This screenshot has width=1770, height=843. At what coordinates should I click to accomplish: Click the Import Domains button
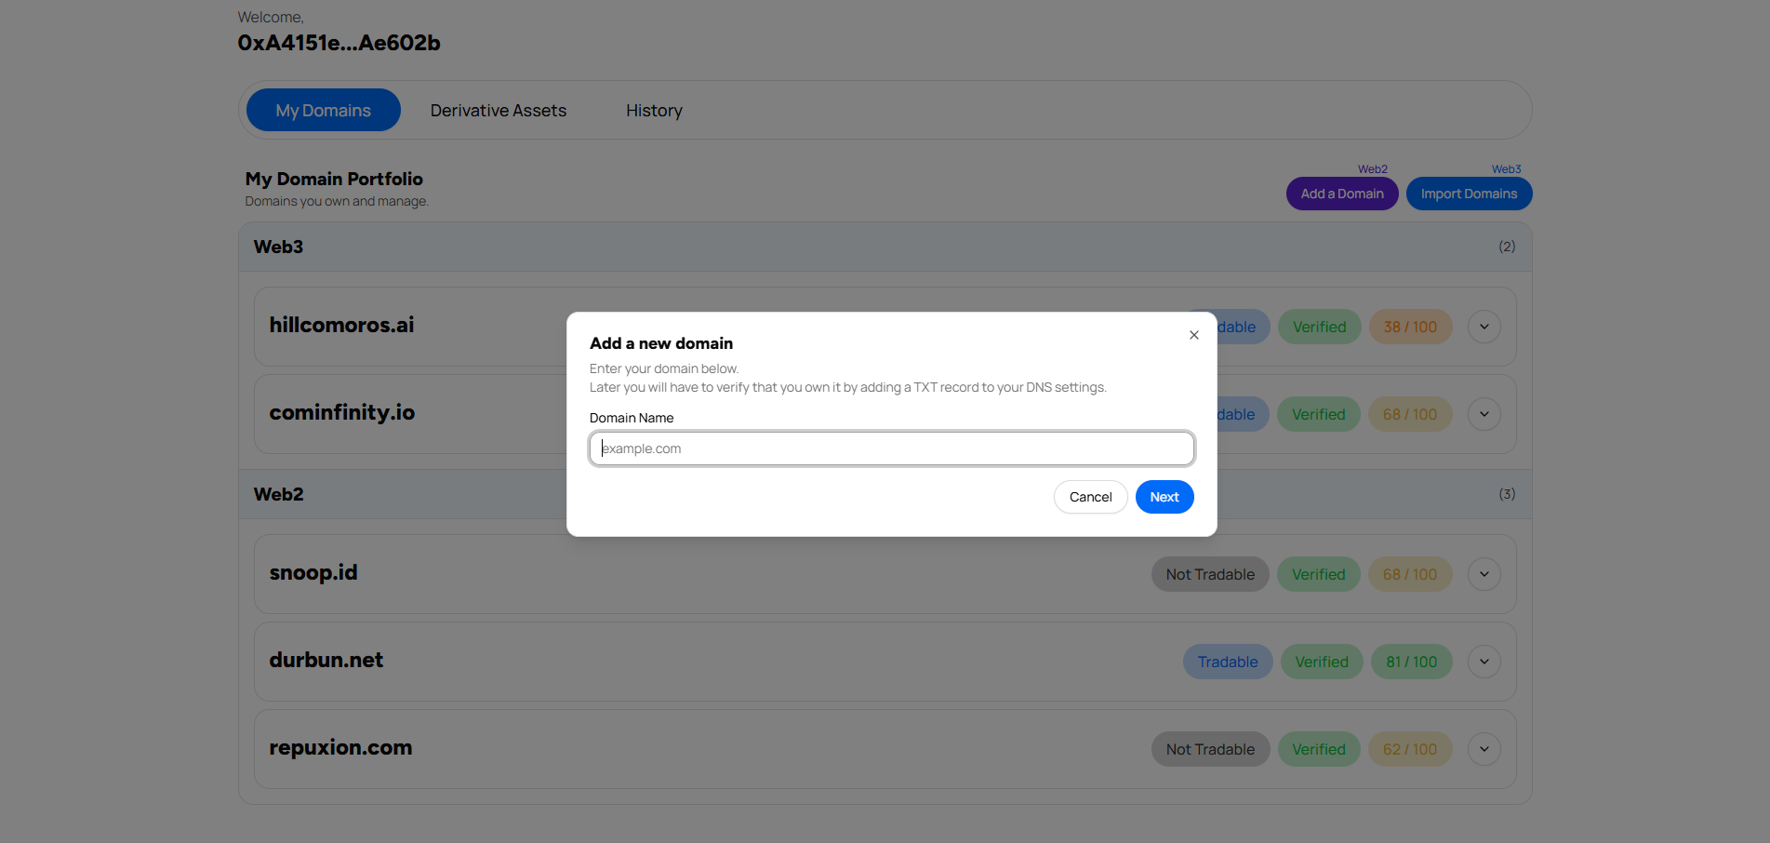1468,194
